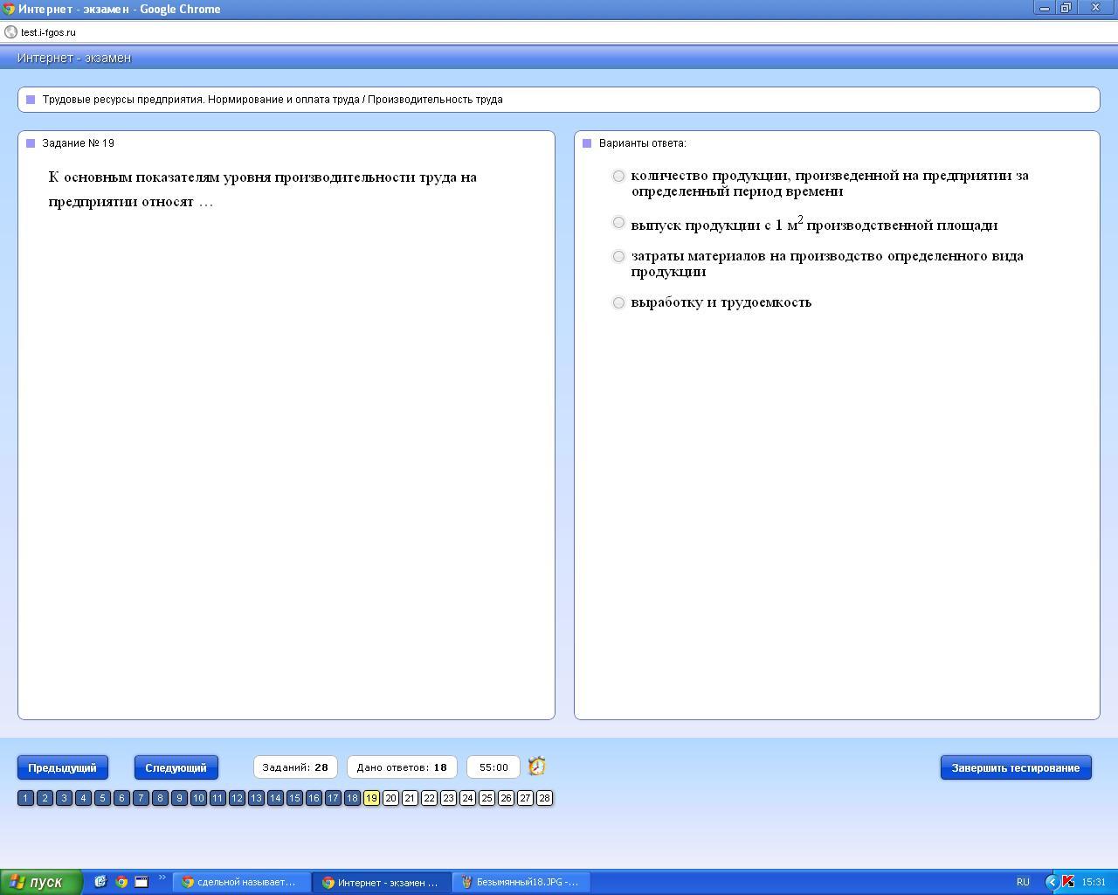This screenshot has height=895, width=1118.
Task: Jump to question number 6
Action: (121, 798)
